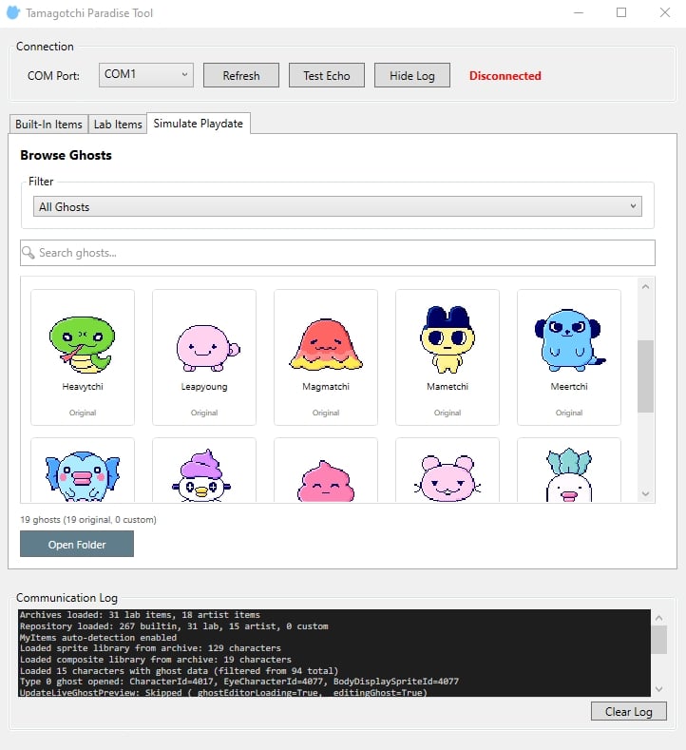The height and width of the screenshot is (750, 686).
Task: Choose the pink blob ghost with closed eyes
Action: click(x=326, y=470)
